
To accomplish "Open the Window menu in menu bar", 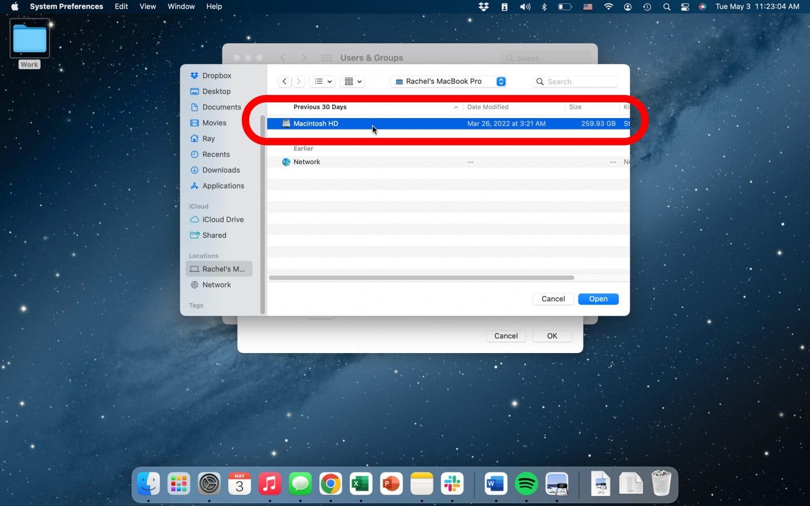I will (181, 7).
